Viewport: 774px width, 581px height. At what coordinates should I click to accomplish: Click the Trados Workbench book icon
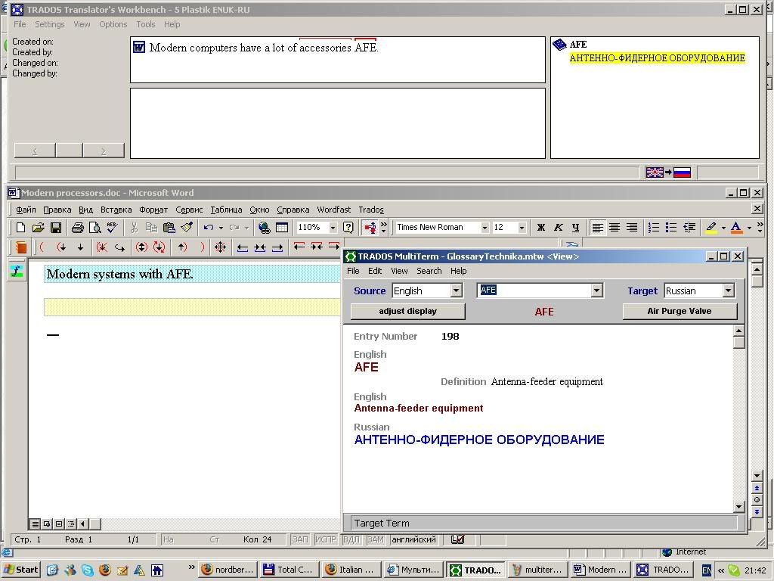(20, 247)
